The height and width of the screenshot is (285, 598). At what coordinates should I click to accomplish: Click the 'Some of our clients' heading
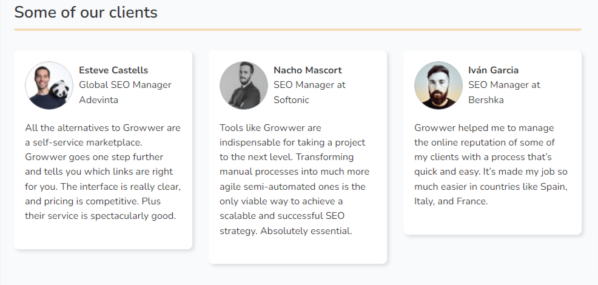[86, 12]
